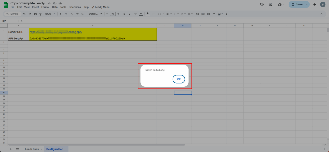Toggle strikethrough formatting
The height and width of the screenshot is (152, 329).
[x=135, y=14]
